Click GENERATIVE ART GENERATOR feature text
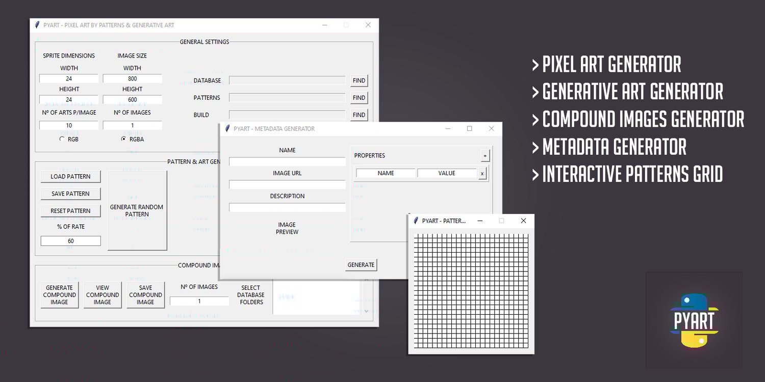The height and width of the screenshot is (382, 765). [x=632, y=92]
